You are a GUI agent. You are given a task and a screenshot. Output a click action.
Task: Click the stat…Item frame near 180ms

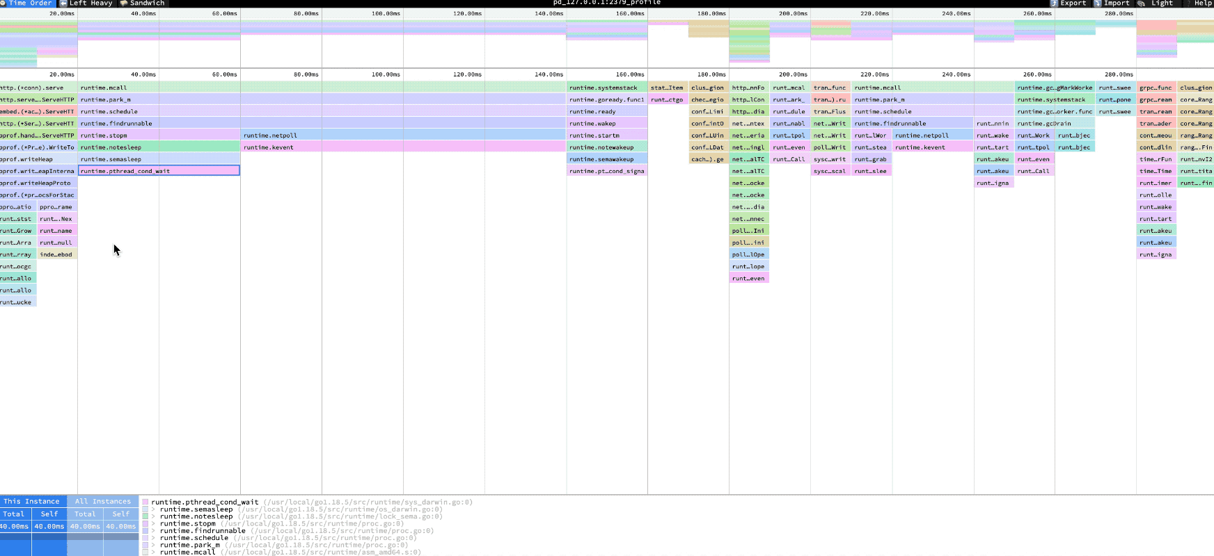668,88
